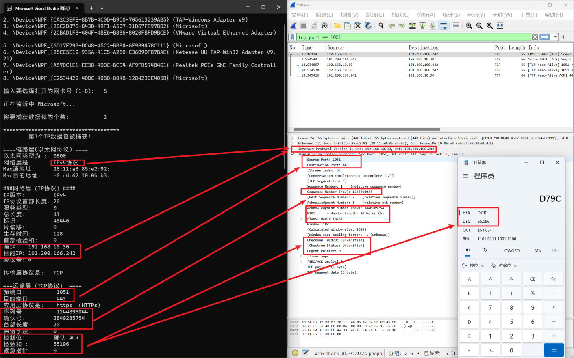Jump to first packet icon
This screenshot has height=358, width=574.
(422, 26)
